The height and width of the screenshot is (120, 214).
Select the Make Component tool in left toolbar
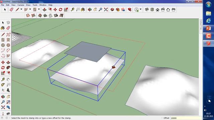pyautogui.click(x=8, y=23)
